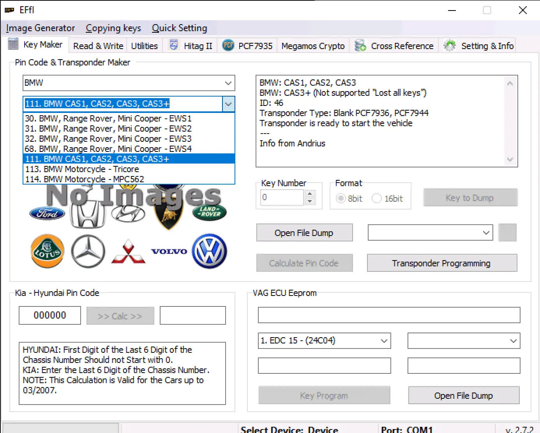The width and height of the screenshot is (540, 433).
Task: Switch to the Megamos Crypto tab
Action: pyautogui.click(x=313, y=46)
